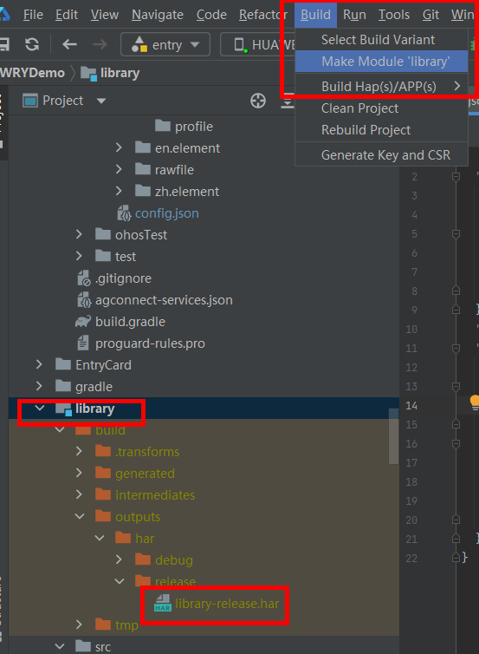Expand the EntryCard folder
Screen dimensions: 479x654
tap(39, 365)
